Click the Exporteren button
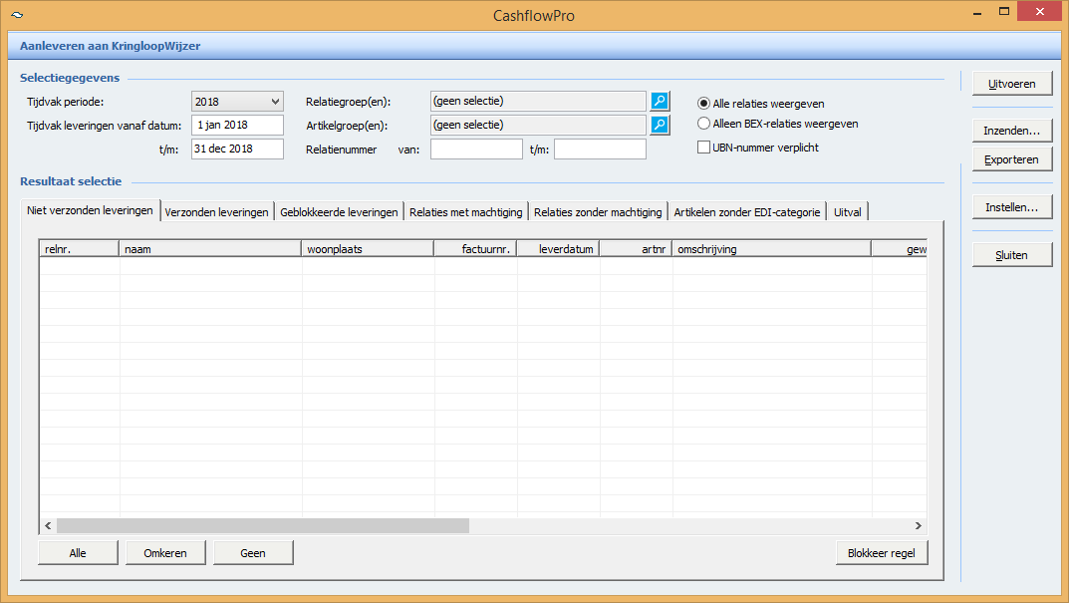This screenshot has height=603, width=1069. 1012,159
